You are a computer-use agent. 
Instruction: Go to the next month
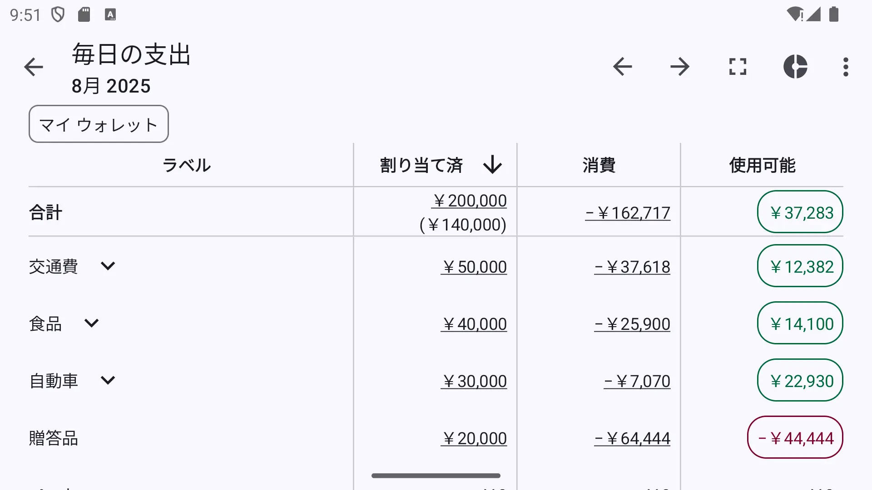(680, 67)
